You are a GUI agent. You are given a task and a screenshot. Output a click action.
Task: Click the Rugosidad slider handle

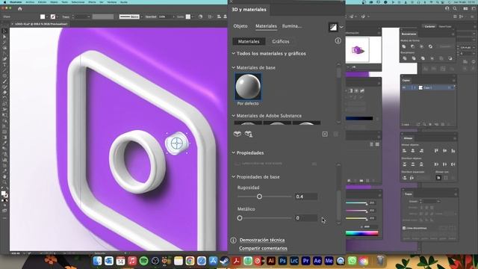pyautogui.click(x=259, y=197)
